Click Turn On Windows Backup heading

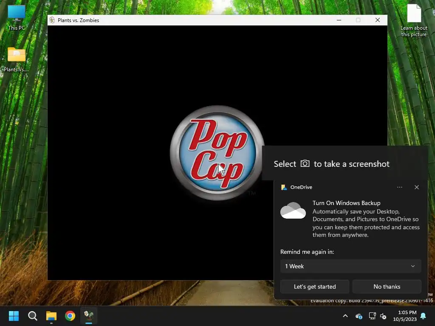pos(346,203)
